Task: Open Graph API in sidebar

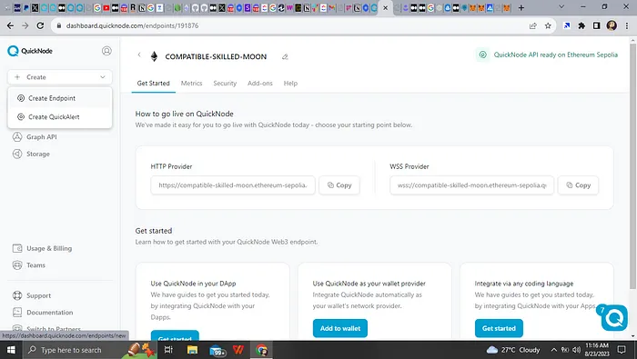Action: tap(42, 137)
